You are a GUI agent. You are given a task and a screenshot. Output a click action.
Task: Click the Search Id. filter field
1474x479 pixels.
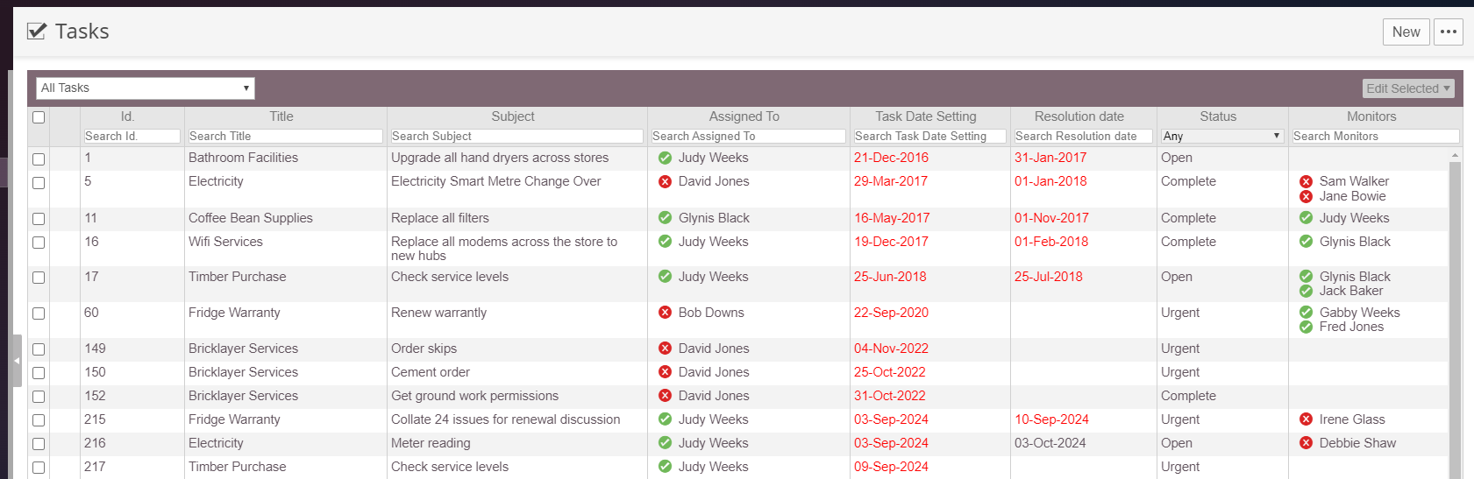point(132,136)
